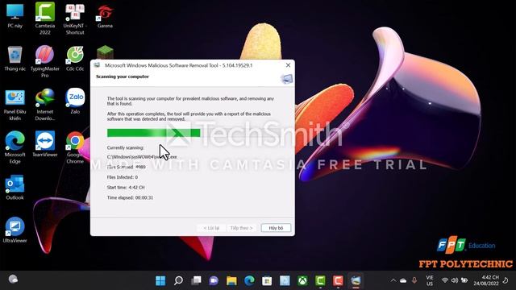516x290 pixels.
Task: Open the weather widget on the taskbar
Action: pyautogui.click(x=13, y=280)
